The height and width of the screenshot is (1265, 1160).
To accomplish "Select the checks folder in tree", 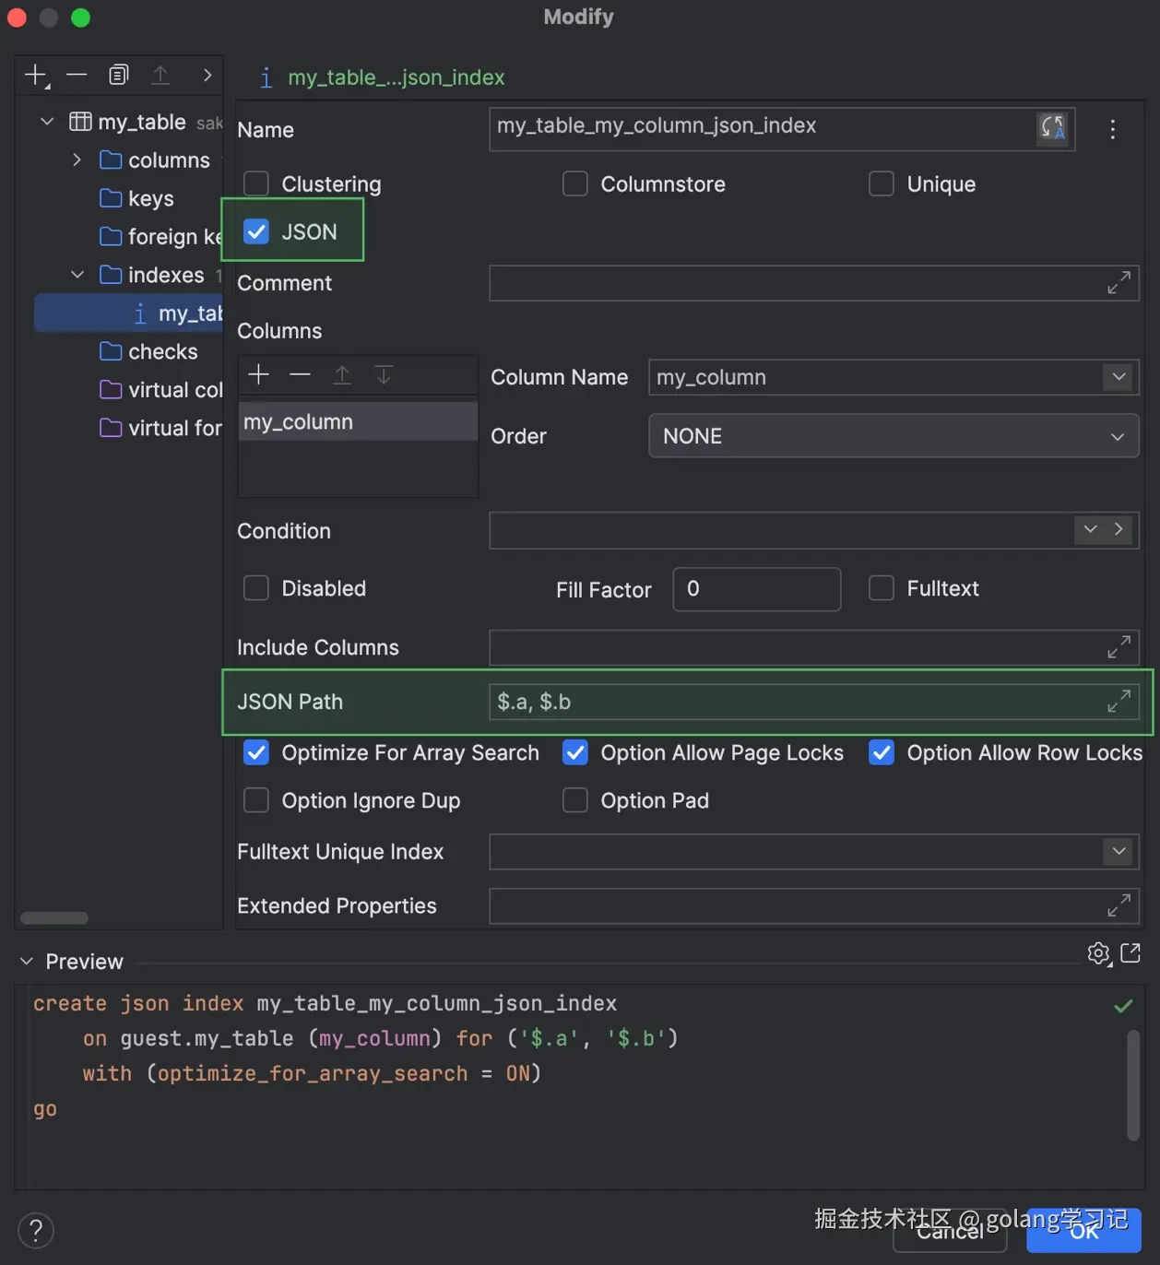I will [162, 351].
